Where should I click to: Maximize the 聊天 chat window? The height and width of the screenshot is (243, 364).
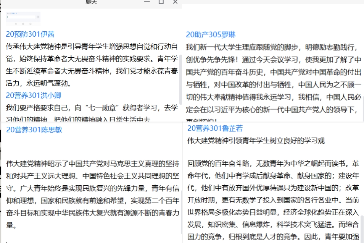point(161,2)
